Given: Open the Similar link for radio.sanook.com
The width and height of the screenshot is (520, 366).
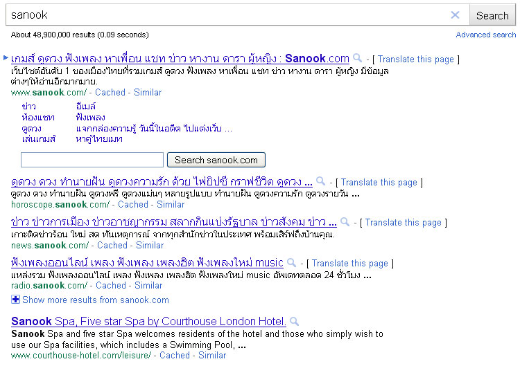Looking at the screenshot, I should pyautogui.click(x=148, y=285).
